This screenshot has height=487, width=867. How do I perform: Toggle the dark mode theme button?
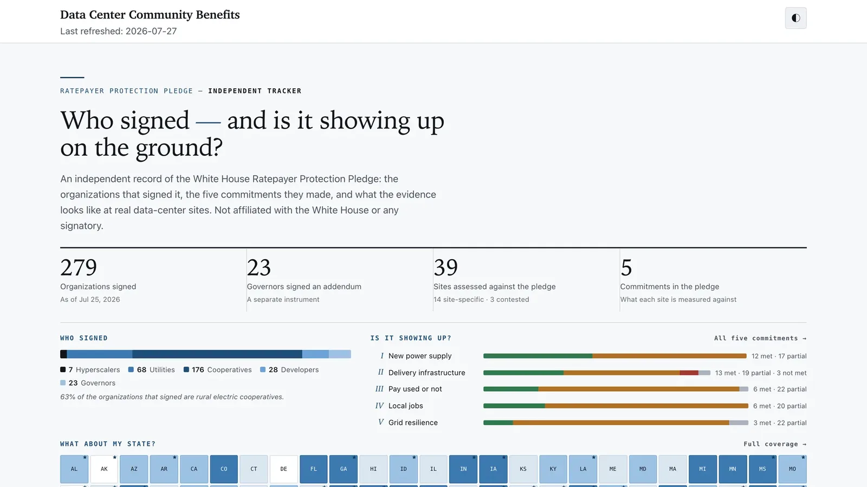[795, 18]
